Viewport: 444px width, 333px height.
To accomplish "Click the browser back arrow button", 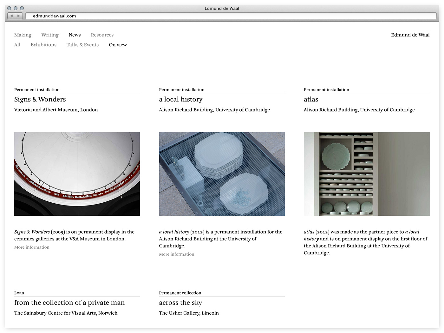I will point(11,16).
